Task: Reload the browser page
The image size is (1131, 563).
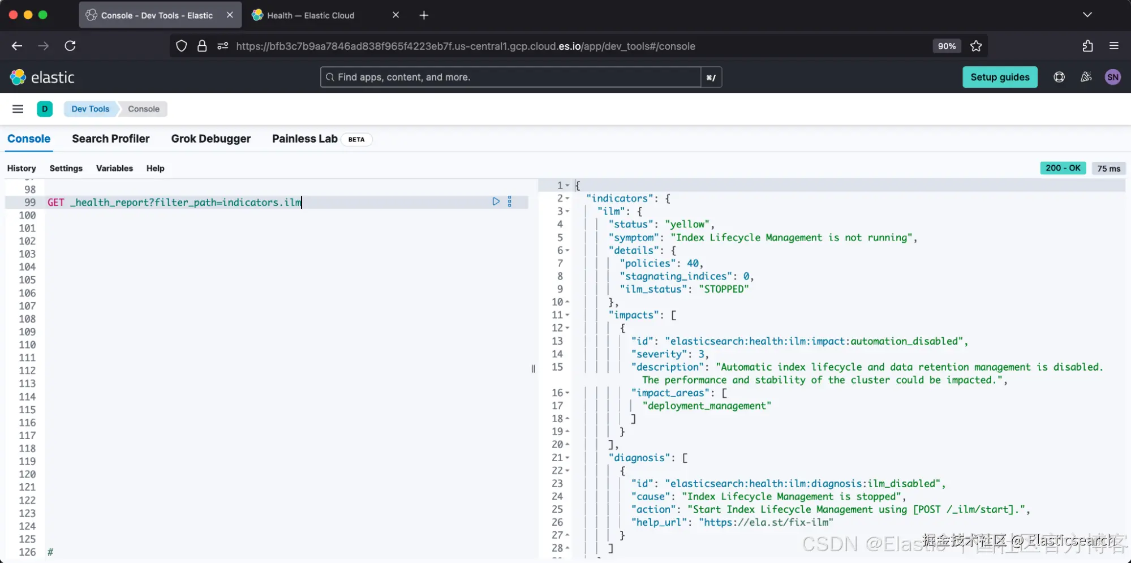Action: 70,46
